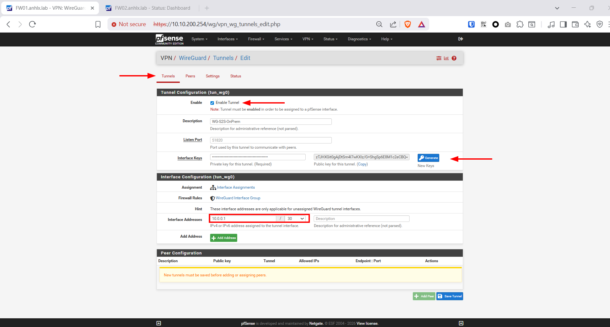Click the tunnel Description input field
The height and width of the screenshot is (327, 610).
click(271, 122)
